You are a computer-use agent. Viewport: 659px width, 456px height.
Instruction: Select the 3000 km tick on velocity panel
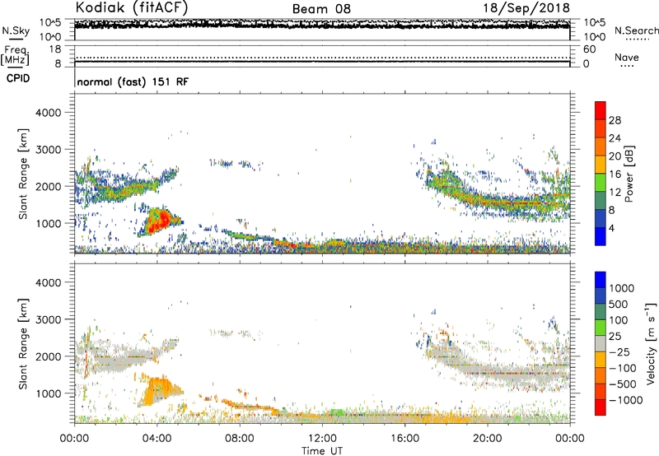48,319
